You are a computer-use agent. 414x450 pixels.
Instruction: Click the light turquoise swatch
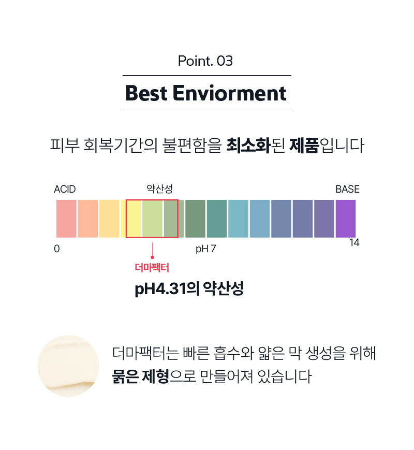(238, 219)
